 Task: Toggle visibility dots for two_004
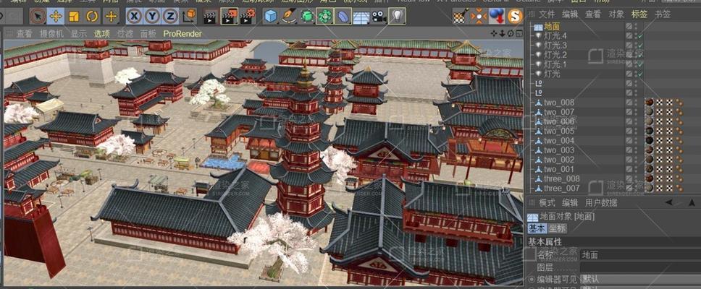(636, 140)
